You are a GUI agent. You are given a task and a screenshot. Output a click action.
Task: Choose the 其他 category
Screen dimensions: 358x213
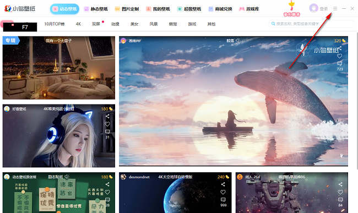click(x=211, y=24)
